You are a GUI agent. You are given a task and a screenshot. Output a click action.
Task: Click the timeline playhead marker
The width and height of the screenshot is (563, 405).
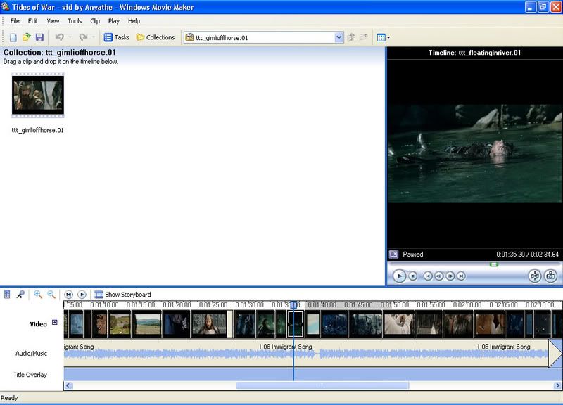(x=293, y=304)
